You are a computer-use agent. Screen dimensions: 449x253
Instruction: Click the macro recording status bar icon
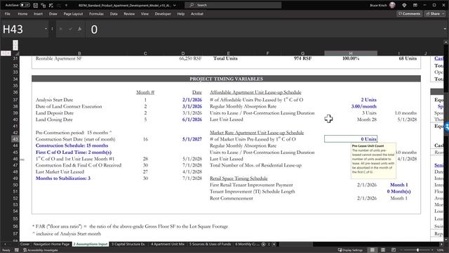pos(17,250)
